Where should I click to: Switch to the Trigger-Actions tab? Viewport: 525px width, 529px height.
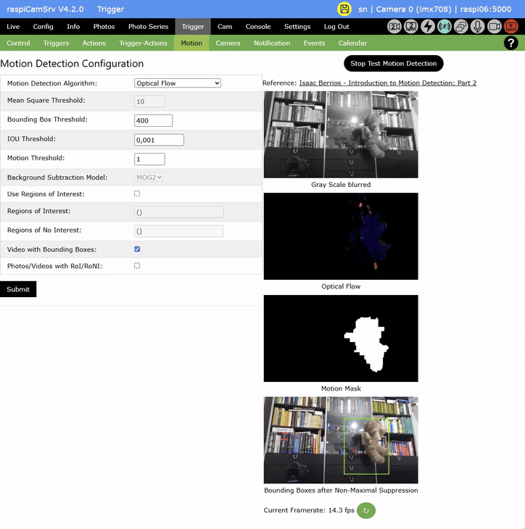pyautogui.click(x=143, y=43)
